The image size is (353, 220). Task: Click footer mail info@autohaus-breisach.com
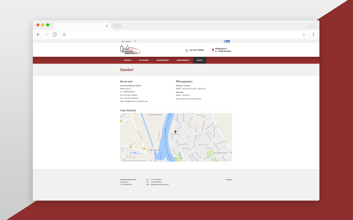[x=160, y=185]
